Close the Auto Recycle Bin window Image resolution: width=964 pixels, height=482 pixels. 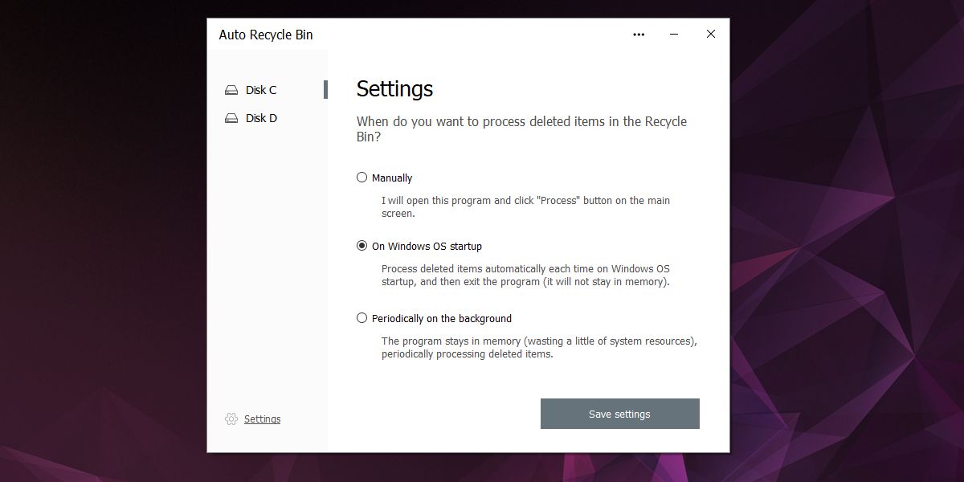(711, 35)
